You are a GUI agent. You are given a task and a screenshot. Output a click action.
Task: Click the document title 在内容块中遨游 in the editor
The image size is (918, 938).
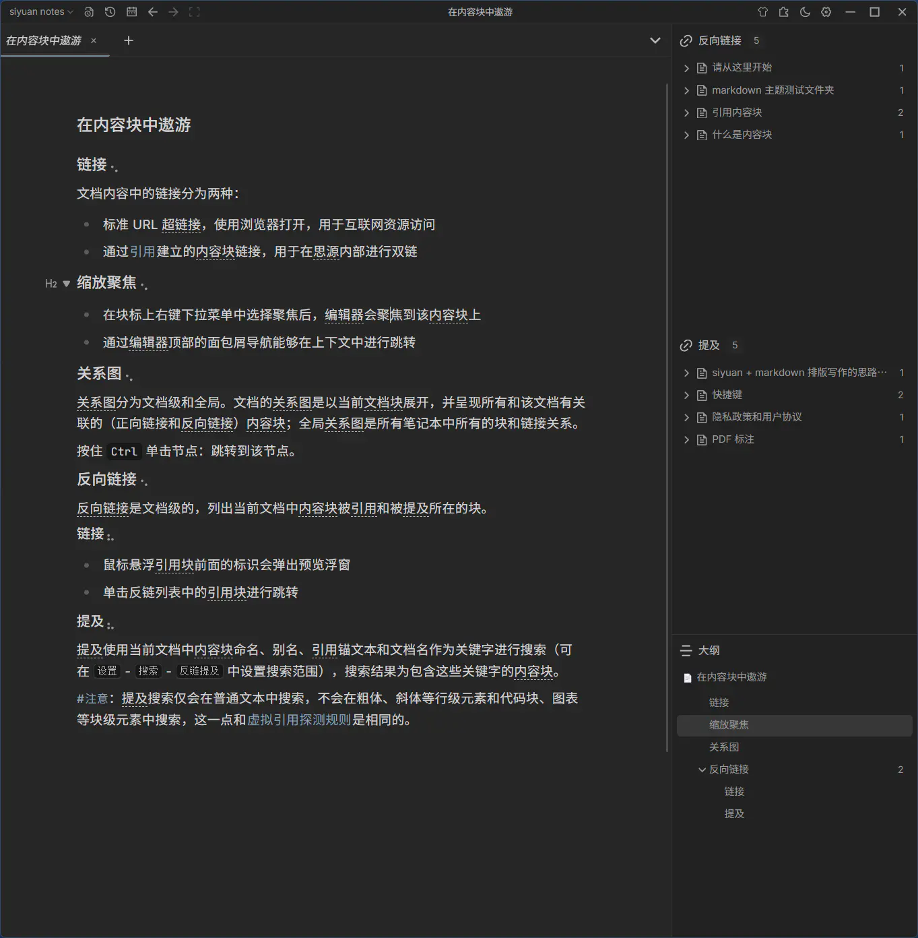click(x=134, y=125)
